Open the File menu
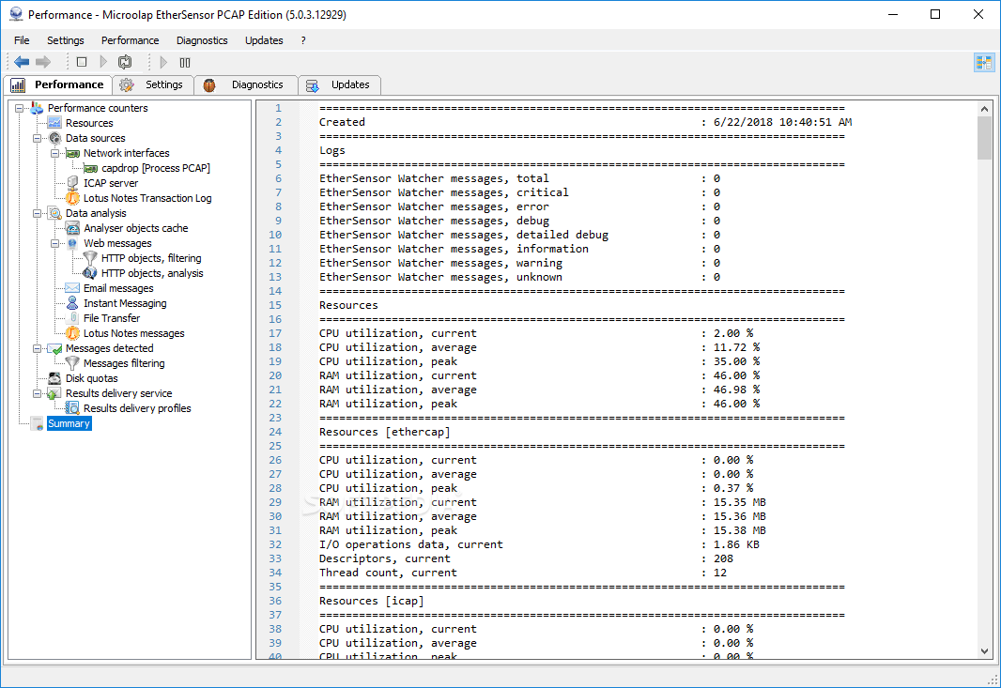Viewport: 1001px width, 688px height. 22,40
